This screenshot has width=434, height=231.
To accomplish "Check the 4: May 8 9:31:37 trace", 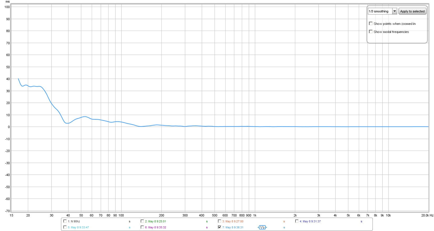I will coord(297,221).
